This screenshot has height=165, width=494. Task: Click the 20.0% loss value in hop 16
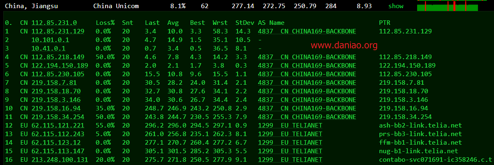coord(105,160)
